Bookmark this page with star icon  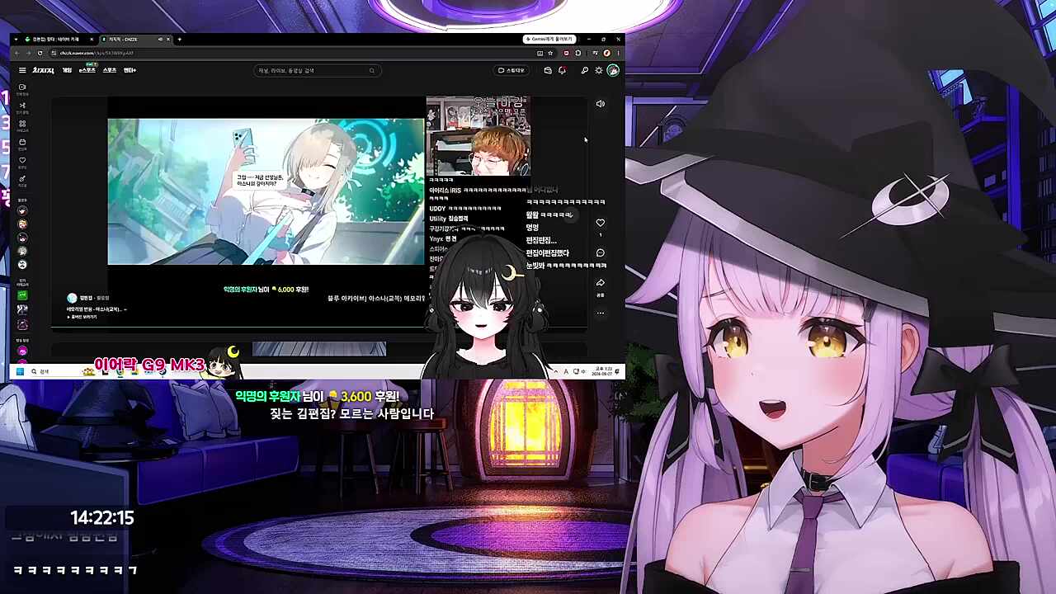550,53
